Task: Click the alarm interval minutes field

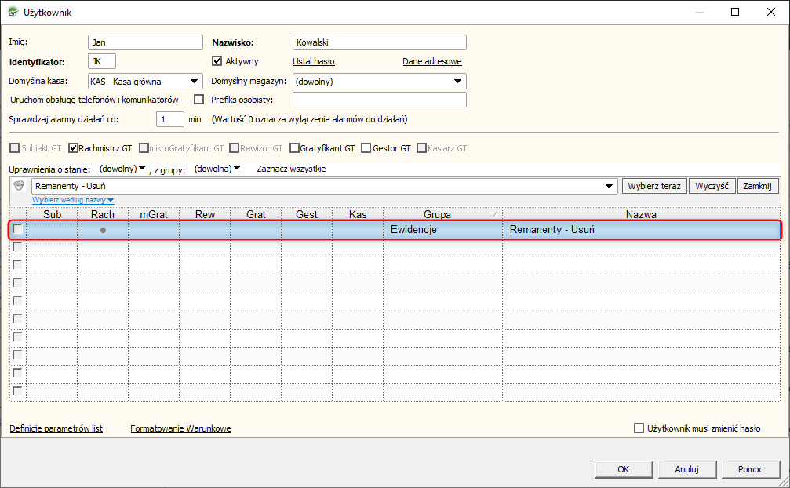Action: (x=169, y=119)
